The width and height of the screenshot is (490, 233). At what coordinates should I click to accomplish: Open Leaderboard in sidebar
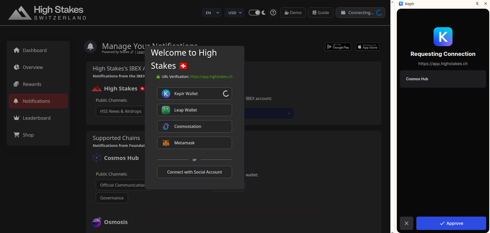tap(38, 118)
